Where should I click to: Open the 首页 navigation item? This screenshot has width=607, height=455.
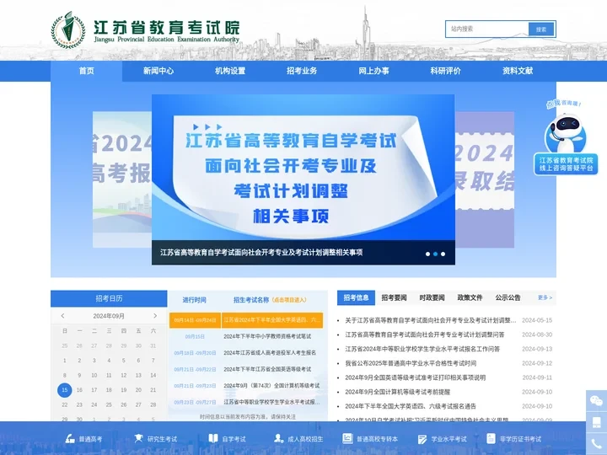86,71
